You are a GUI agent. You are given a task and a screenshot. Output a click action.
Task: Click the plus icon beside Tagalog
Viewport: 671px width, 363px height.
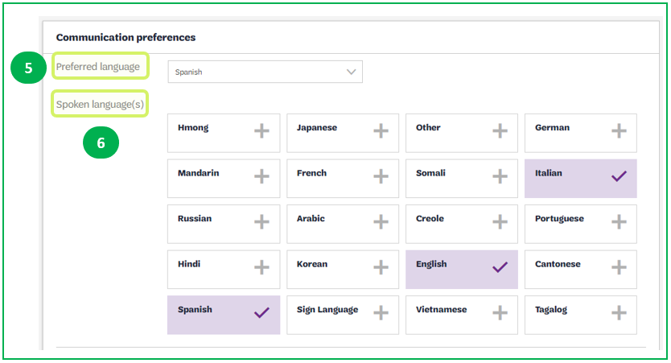[619, 312]
